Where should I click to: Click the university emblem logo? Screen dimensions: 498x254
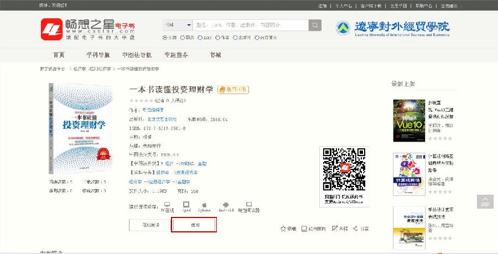pyautogui.click(x=343, y=28)
